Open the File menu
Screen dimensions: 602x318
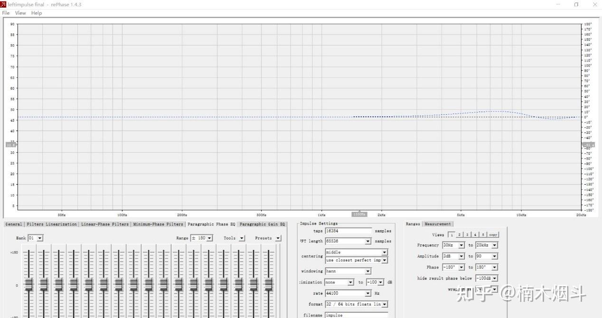coord(6,13)
